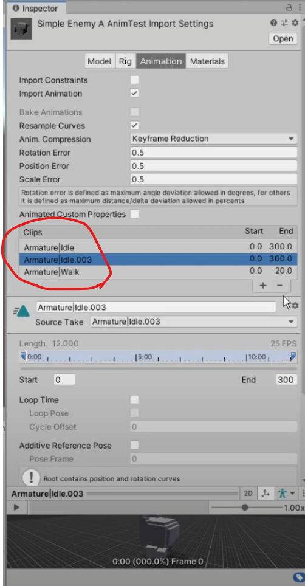Open the Source Take dropdown
The width and height of the screenshot is (305, 586).
click(x=194, y=322)
